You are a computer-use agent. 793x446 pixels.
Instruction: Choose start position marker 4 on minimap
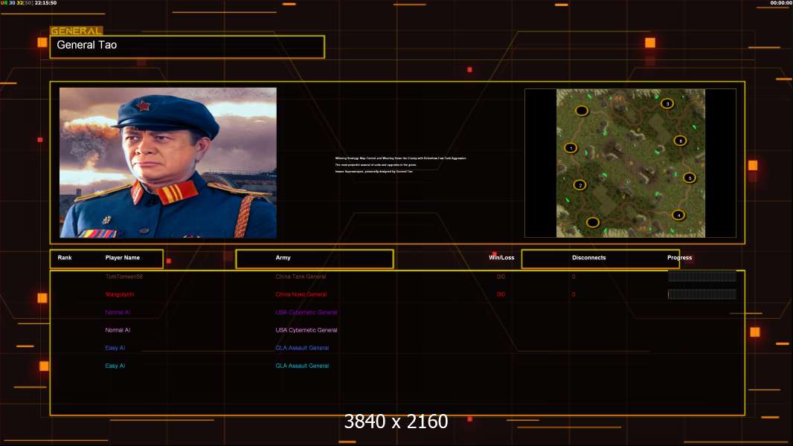coord(678,215)
